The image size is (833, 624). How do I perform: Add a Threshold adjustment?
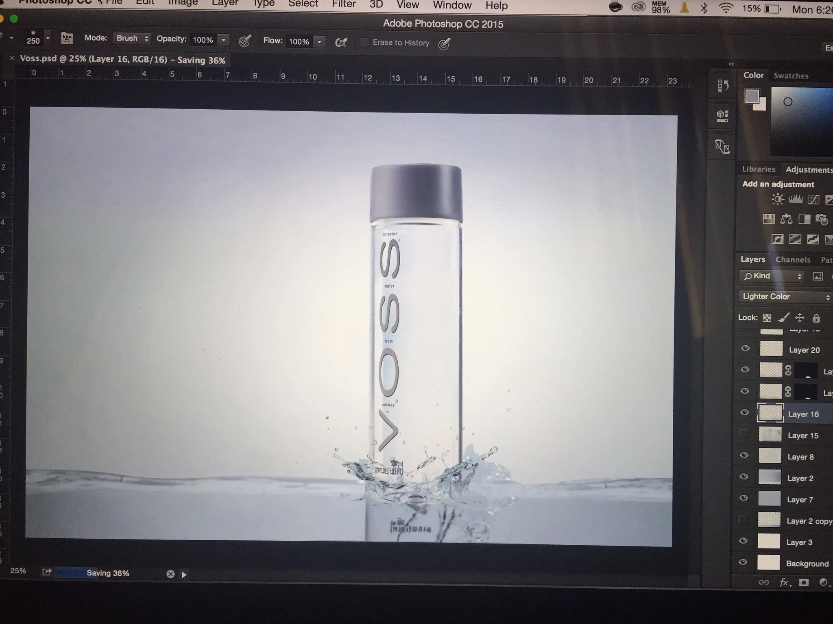(x=813, y=239)
